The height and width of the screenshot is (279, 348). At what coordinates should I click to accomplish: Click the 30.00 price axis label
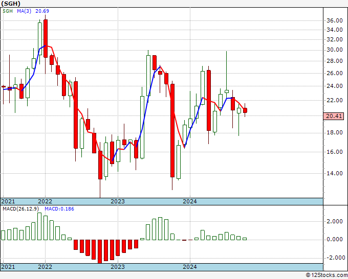(335, 50)
